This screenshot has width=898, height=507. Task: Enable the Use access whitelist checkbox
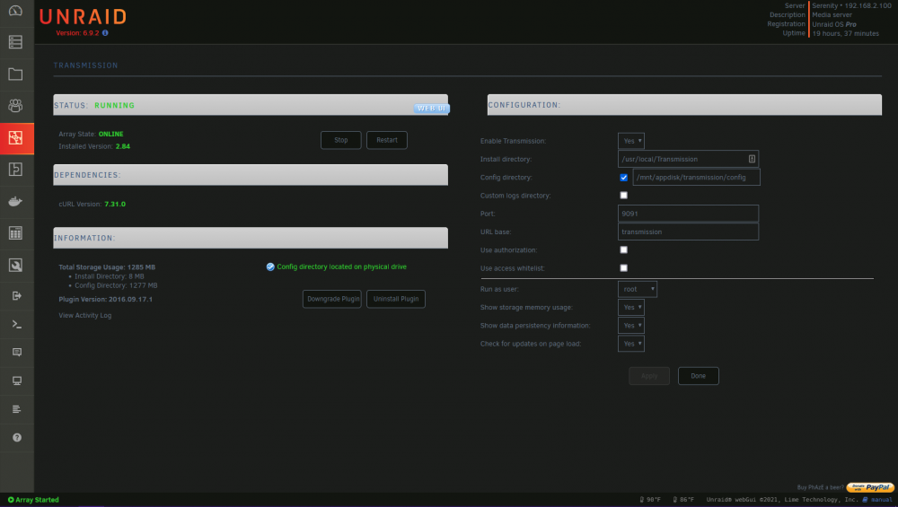(624, 267)
